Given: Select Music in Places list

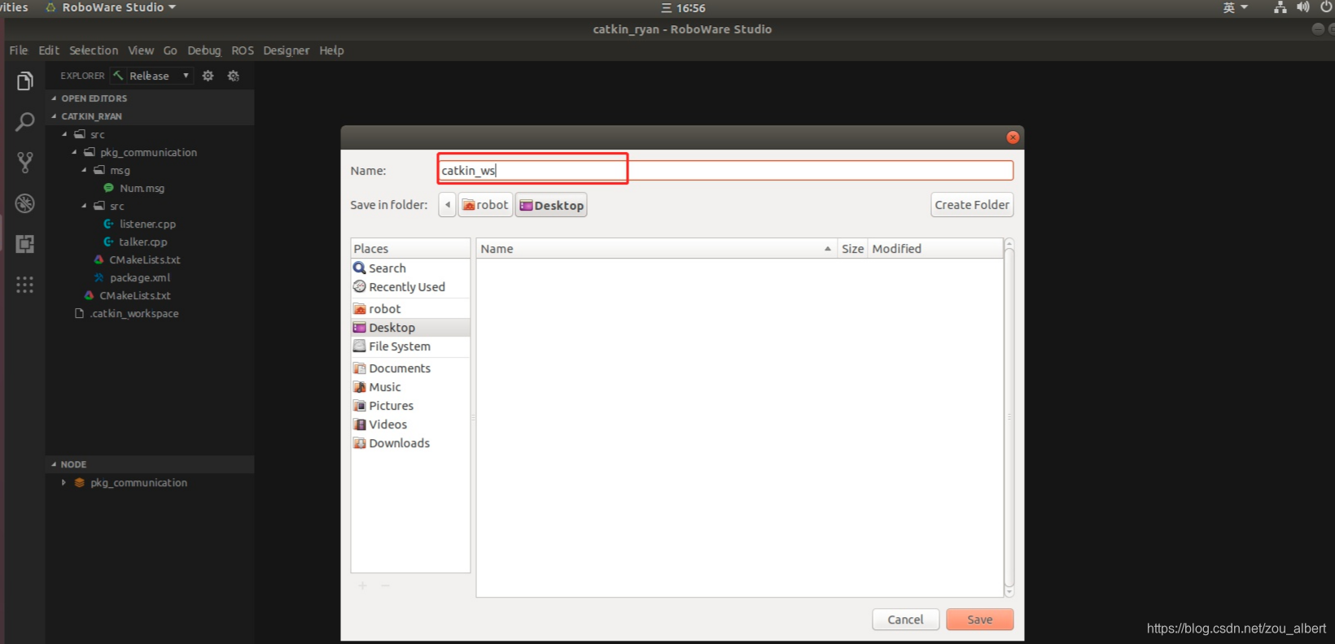Looking at the screenshot, I should pos(410,387).
